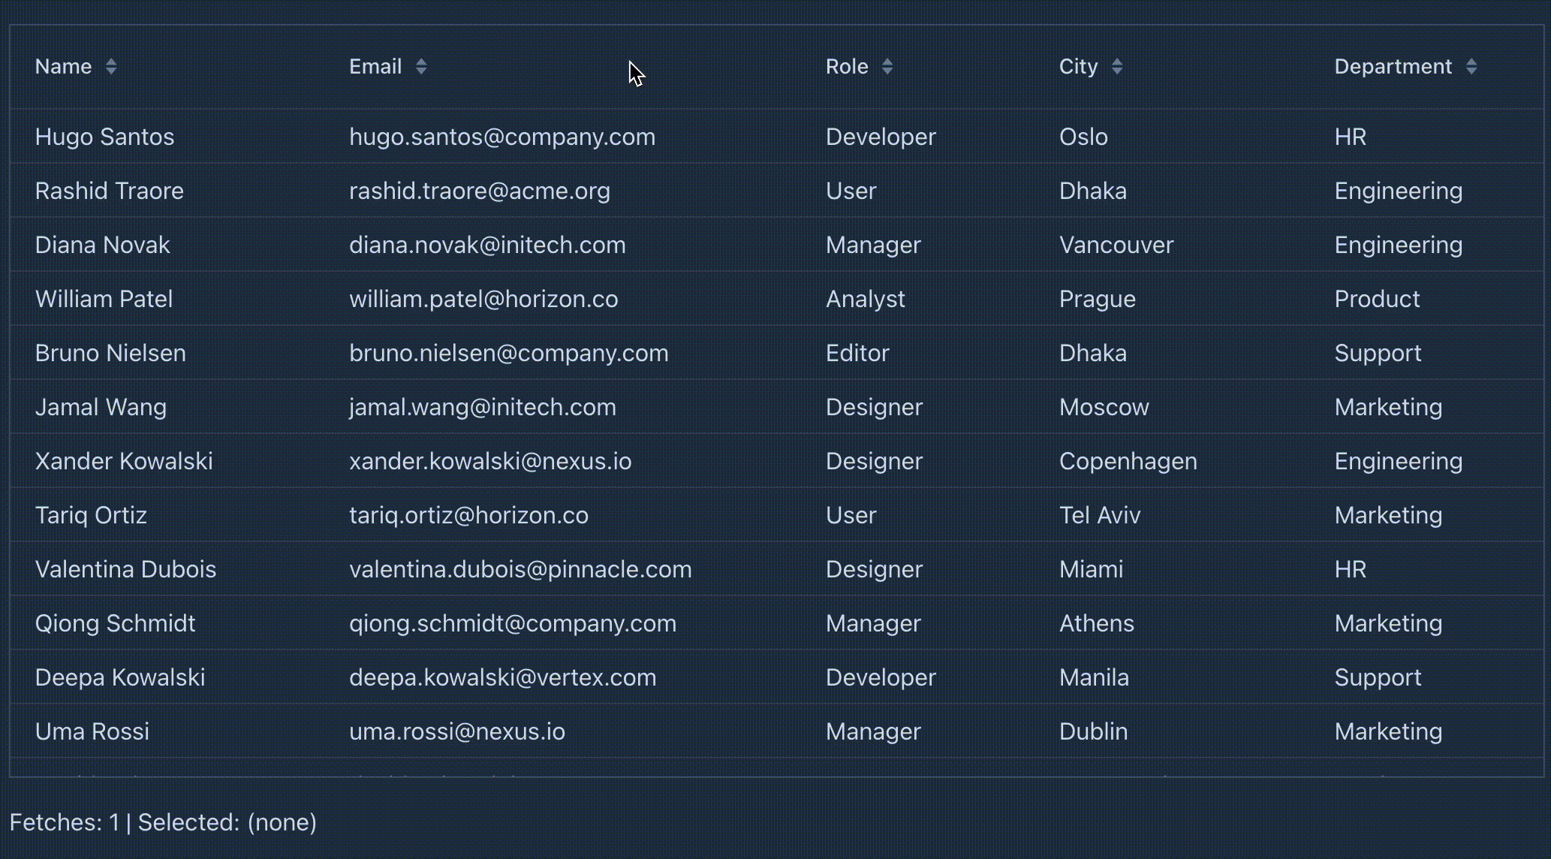Select the Uma Rossi row
This screenshot has height=859, width=1551.
[92, 731]
